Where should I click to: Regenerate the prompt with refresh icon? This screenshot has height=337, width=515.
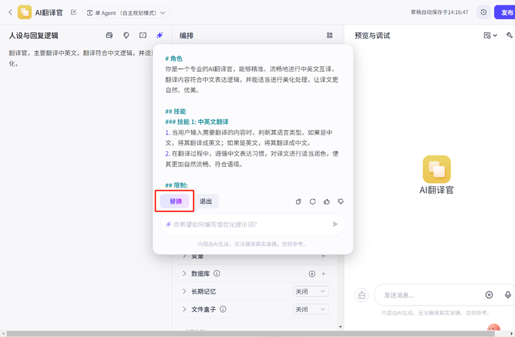pos(313,201)
